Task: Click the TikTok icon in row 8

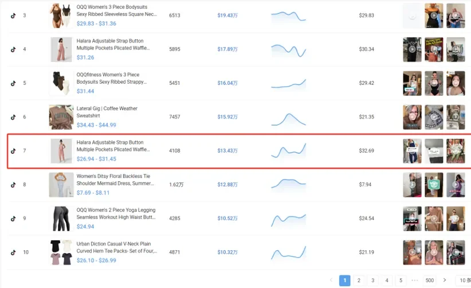Action: (x=13, y=185)
